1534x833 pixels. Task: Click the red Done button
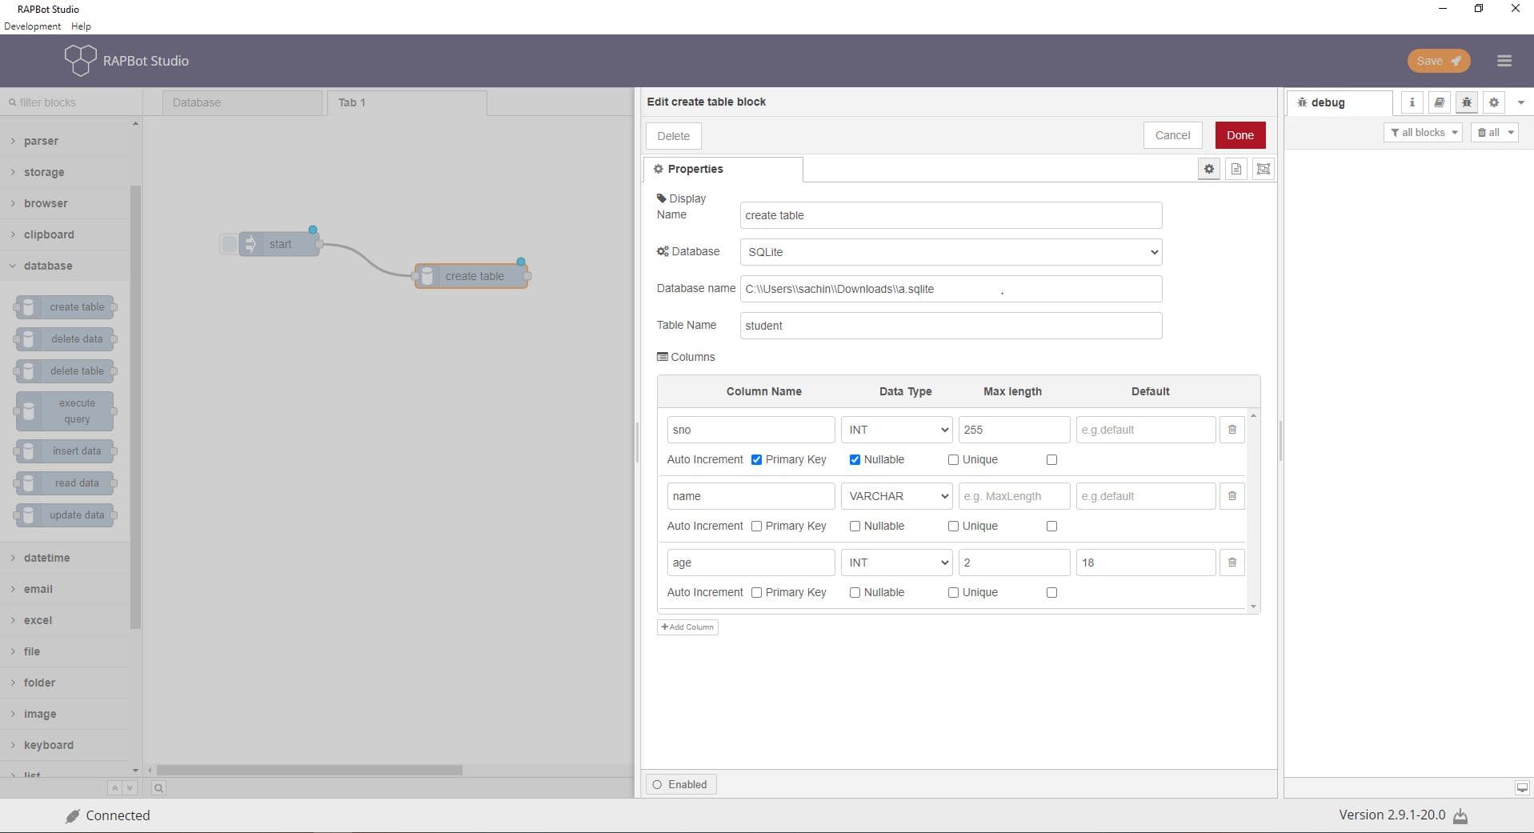(1240, 135)
